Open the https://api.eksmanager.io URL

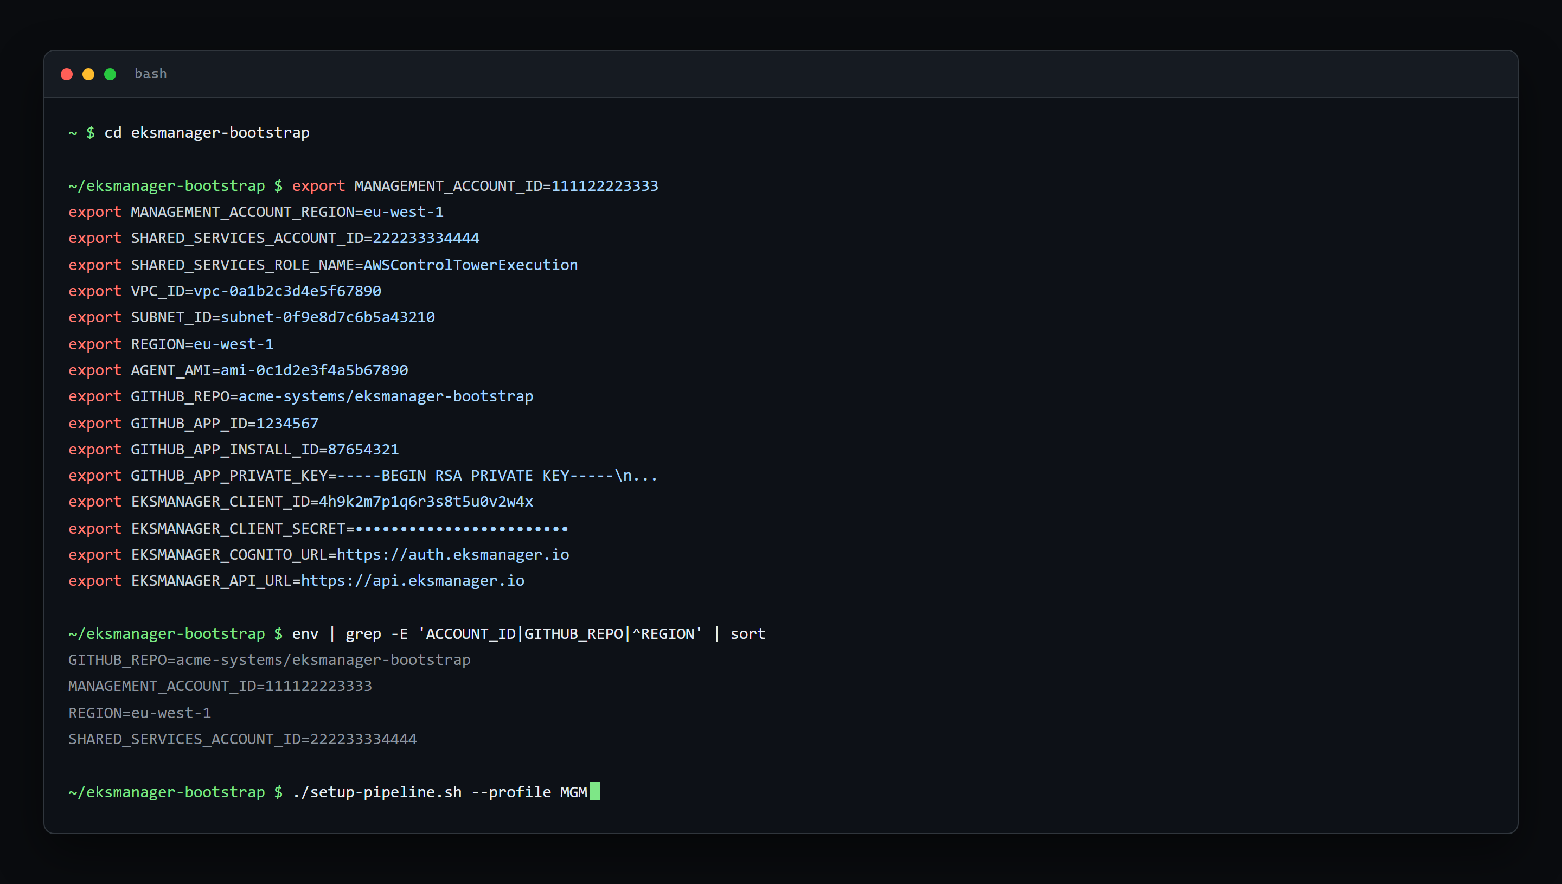413,581
